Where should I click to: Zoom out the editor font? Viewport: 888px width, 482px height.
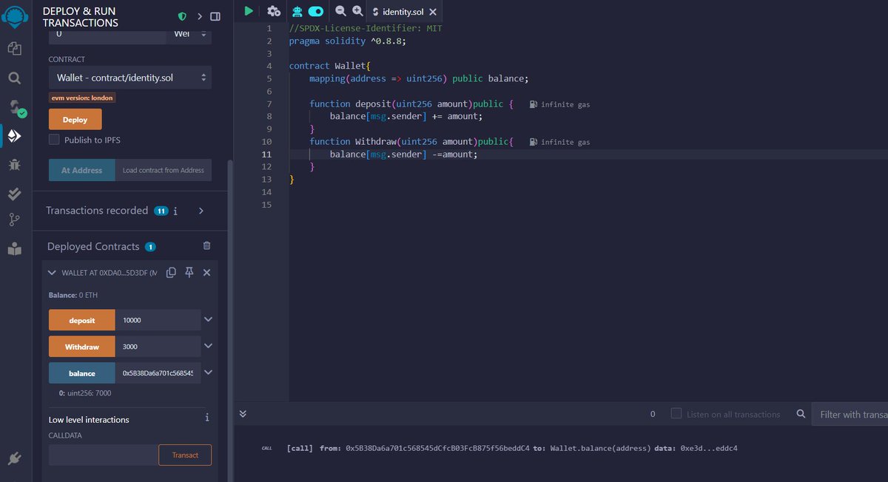(x=340, y=10)
